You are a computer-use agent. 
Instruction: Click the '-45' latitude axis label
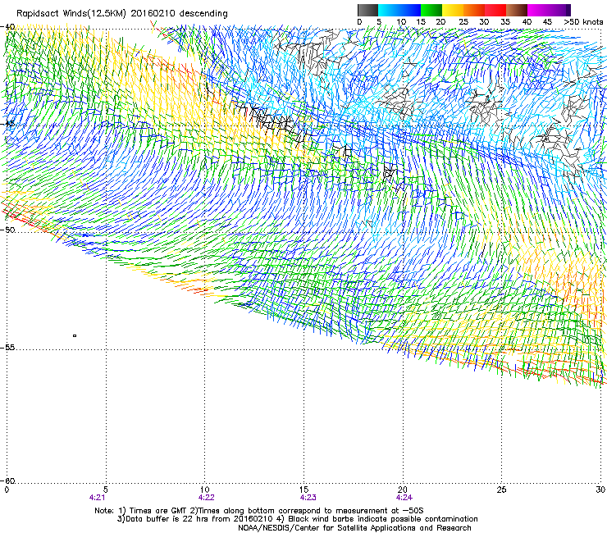9,124
